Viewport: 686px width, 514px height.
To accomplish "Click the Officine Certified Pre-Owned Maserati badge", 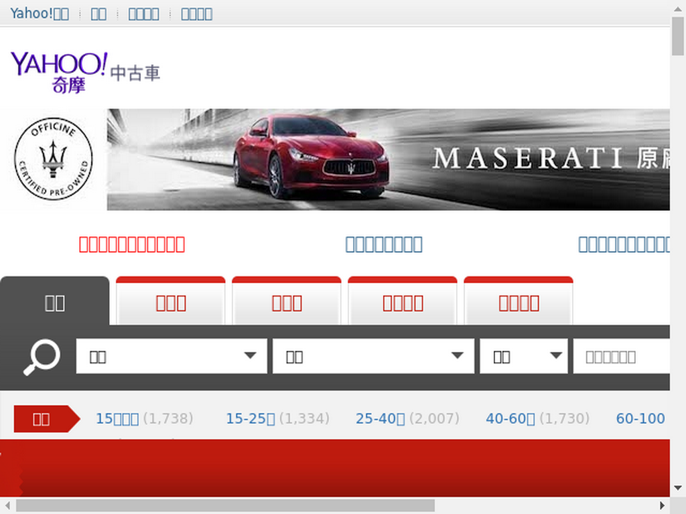I will coord(54,159).
